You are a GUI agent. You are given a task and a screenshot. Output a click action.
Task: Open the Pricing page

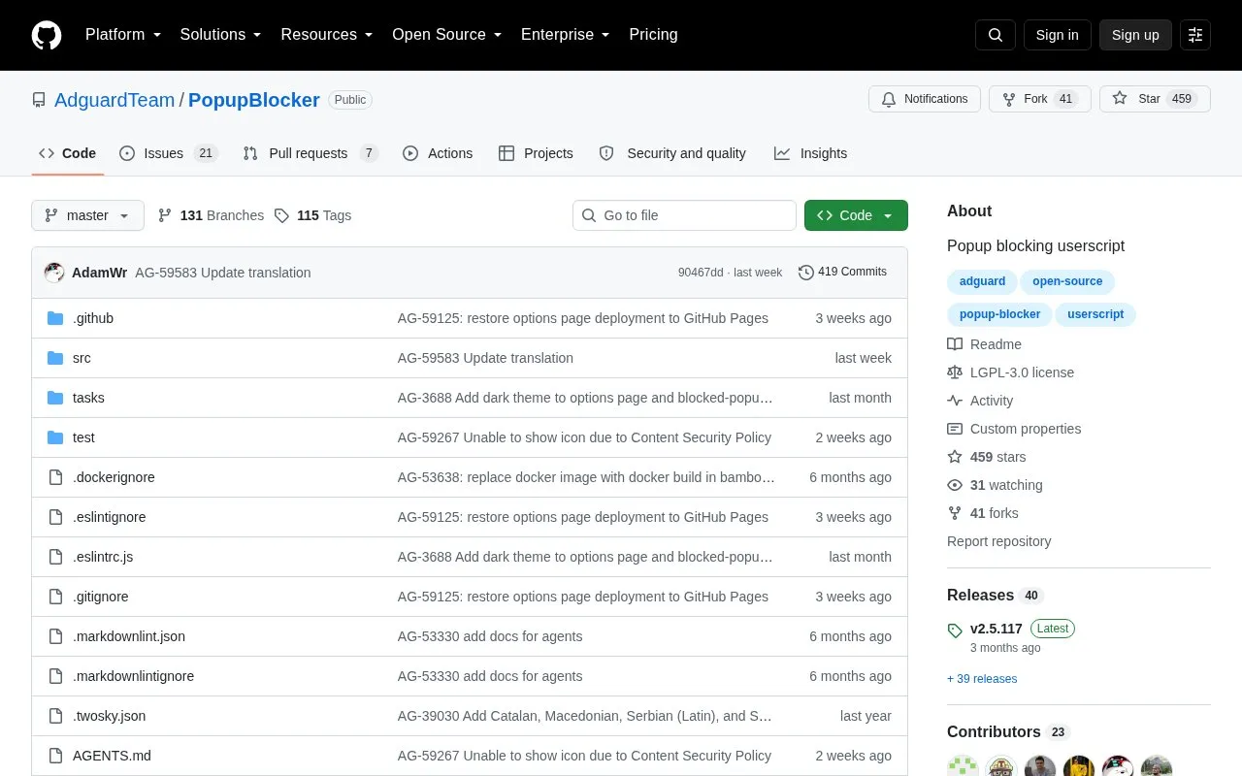tap(653, 35)
